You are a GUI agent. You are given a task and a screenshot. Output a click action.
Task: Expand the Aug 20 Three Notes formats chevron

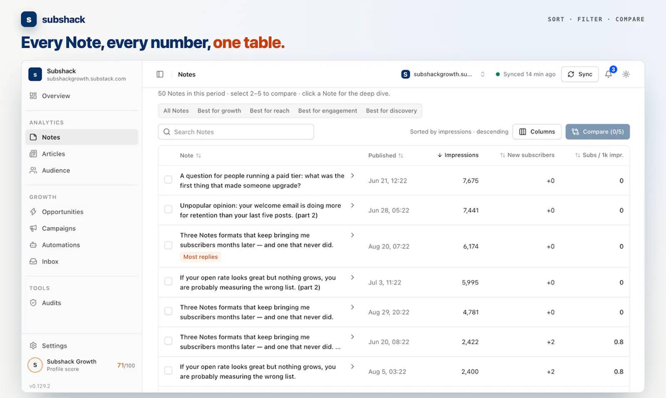tap(353, 235)
